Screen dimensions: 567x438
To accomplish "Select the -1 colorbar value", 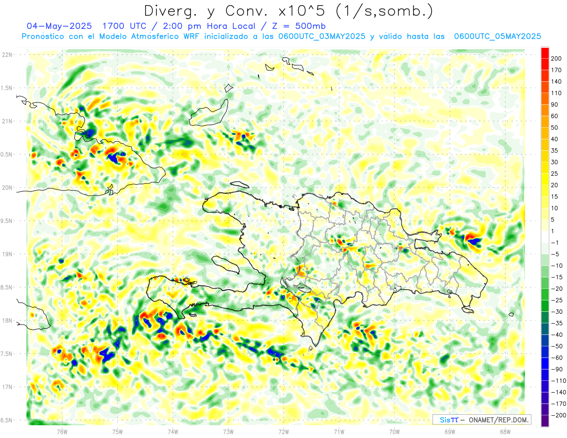I will point(555,243).
